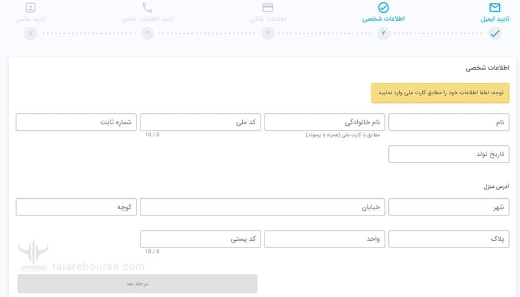Image resolution: width=520 pixels, height=297 pixels.
Task: Click the portrait photo icon (تایید عکس)
Action: tap(30, 7)
